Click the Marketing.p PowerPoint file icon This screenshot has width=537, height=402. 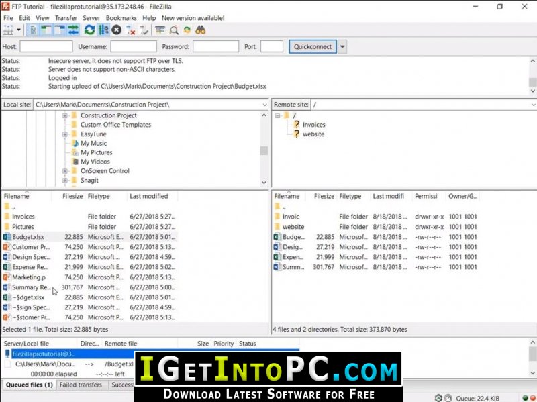(7, 277)
